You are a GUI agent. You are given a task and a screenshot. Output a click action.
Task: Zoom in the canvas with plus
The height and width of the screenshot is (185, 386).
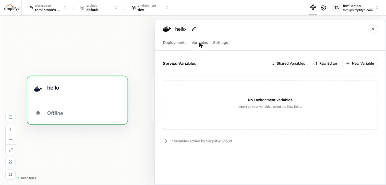10,129
